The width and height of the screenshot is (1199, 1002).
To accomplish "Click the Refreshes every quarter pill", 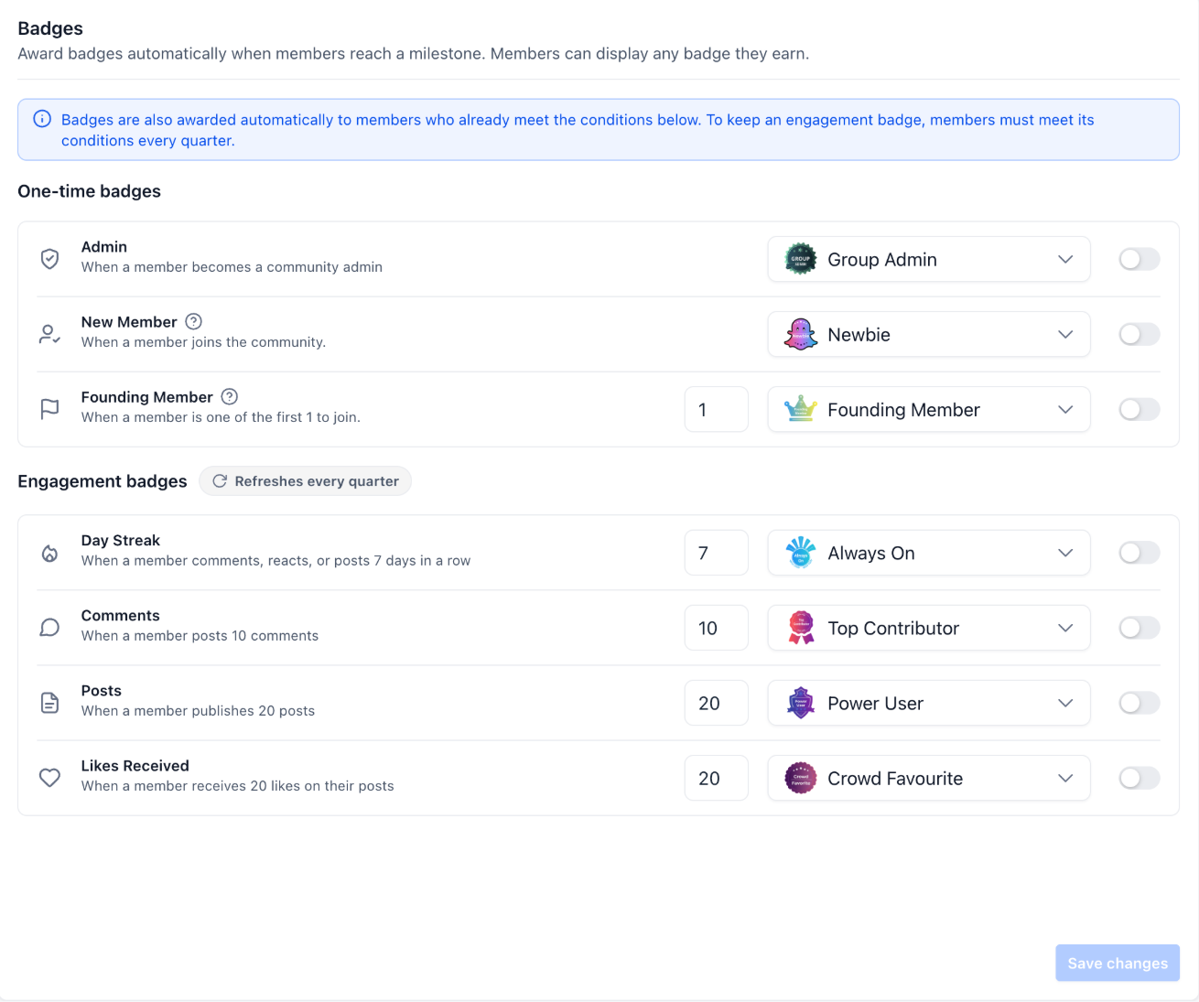I will click(305, 481).
